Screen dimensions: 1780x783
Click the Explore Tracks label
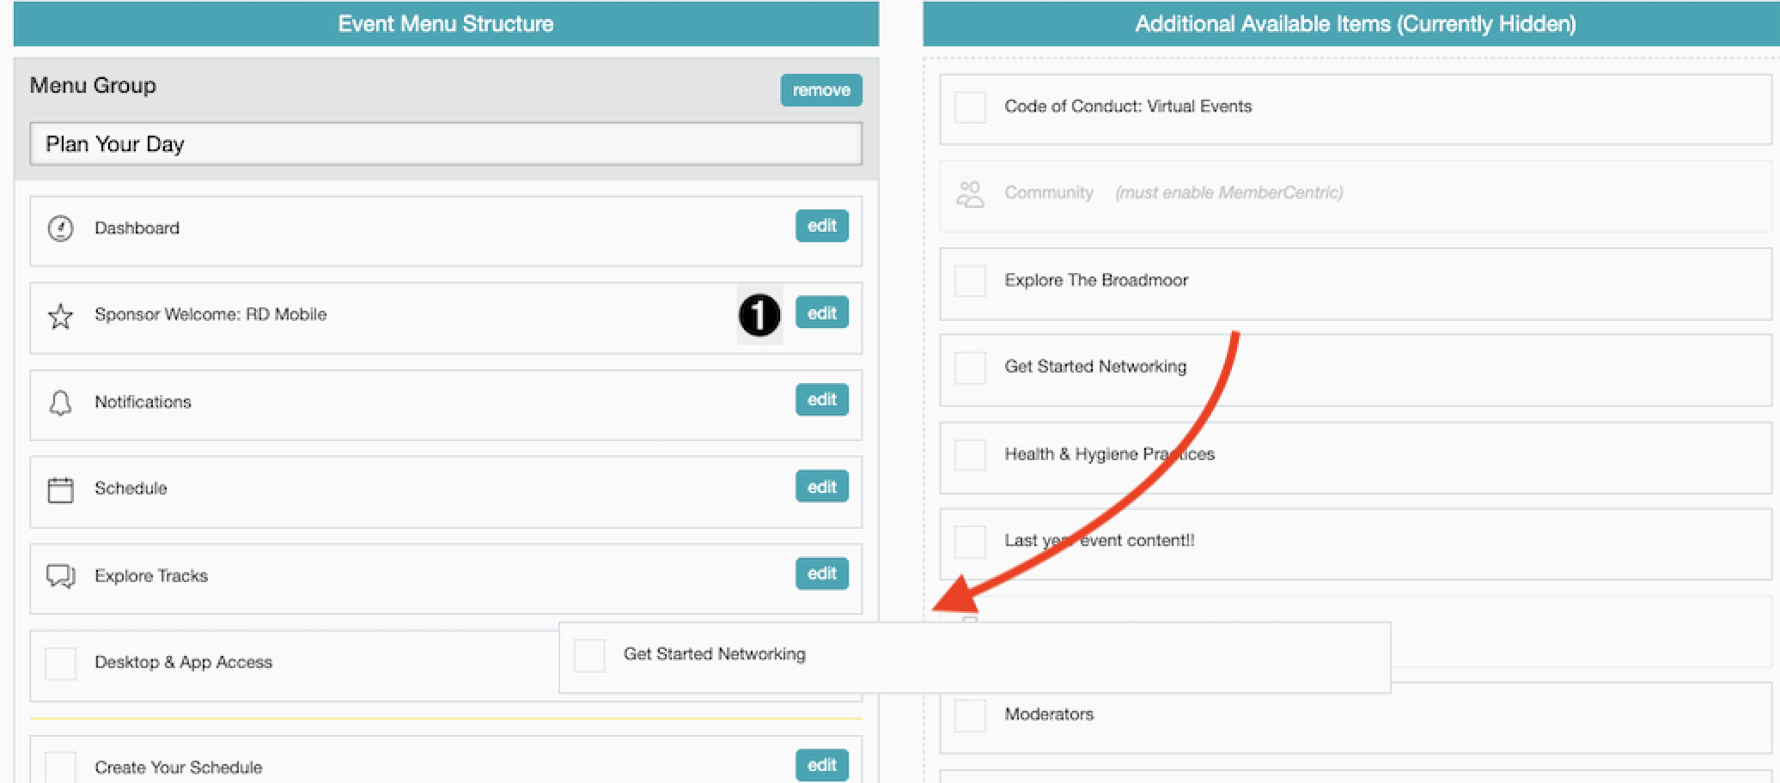pyautogui.click(x=151, y=576)
